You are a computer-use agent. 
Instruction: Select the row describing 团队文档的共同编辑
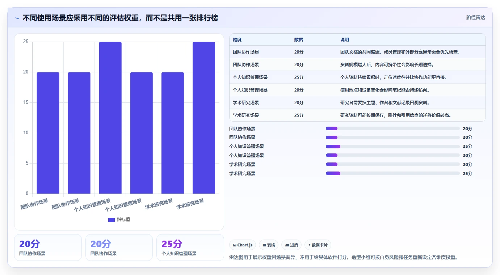(357, 52)
